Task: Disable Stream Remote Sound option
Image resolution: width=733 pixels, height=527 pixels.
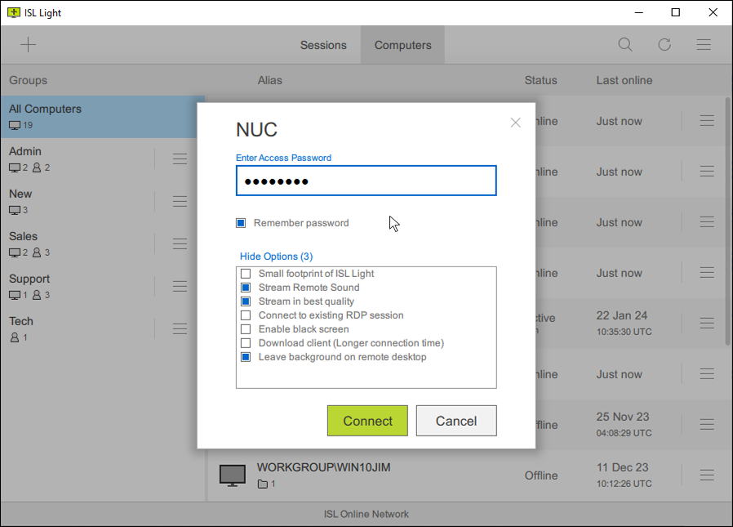Action: coord(245,288)
